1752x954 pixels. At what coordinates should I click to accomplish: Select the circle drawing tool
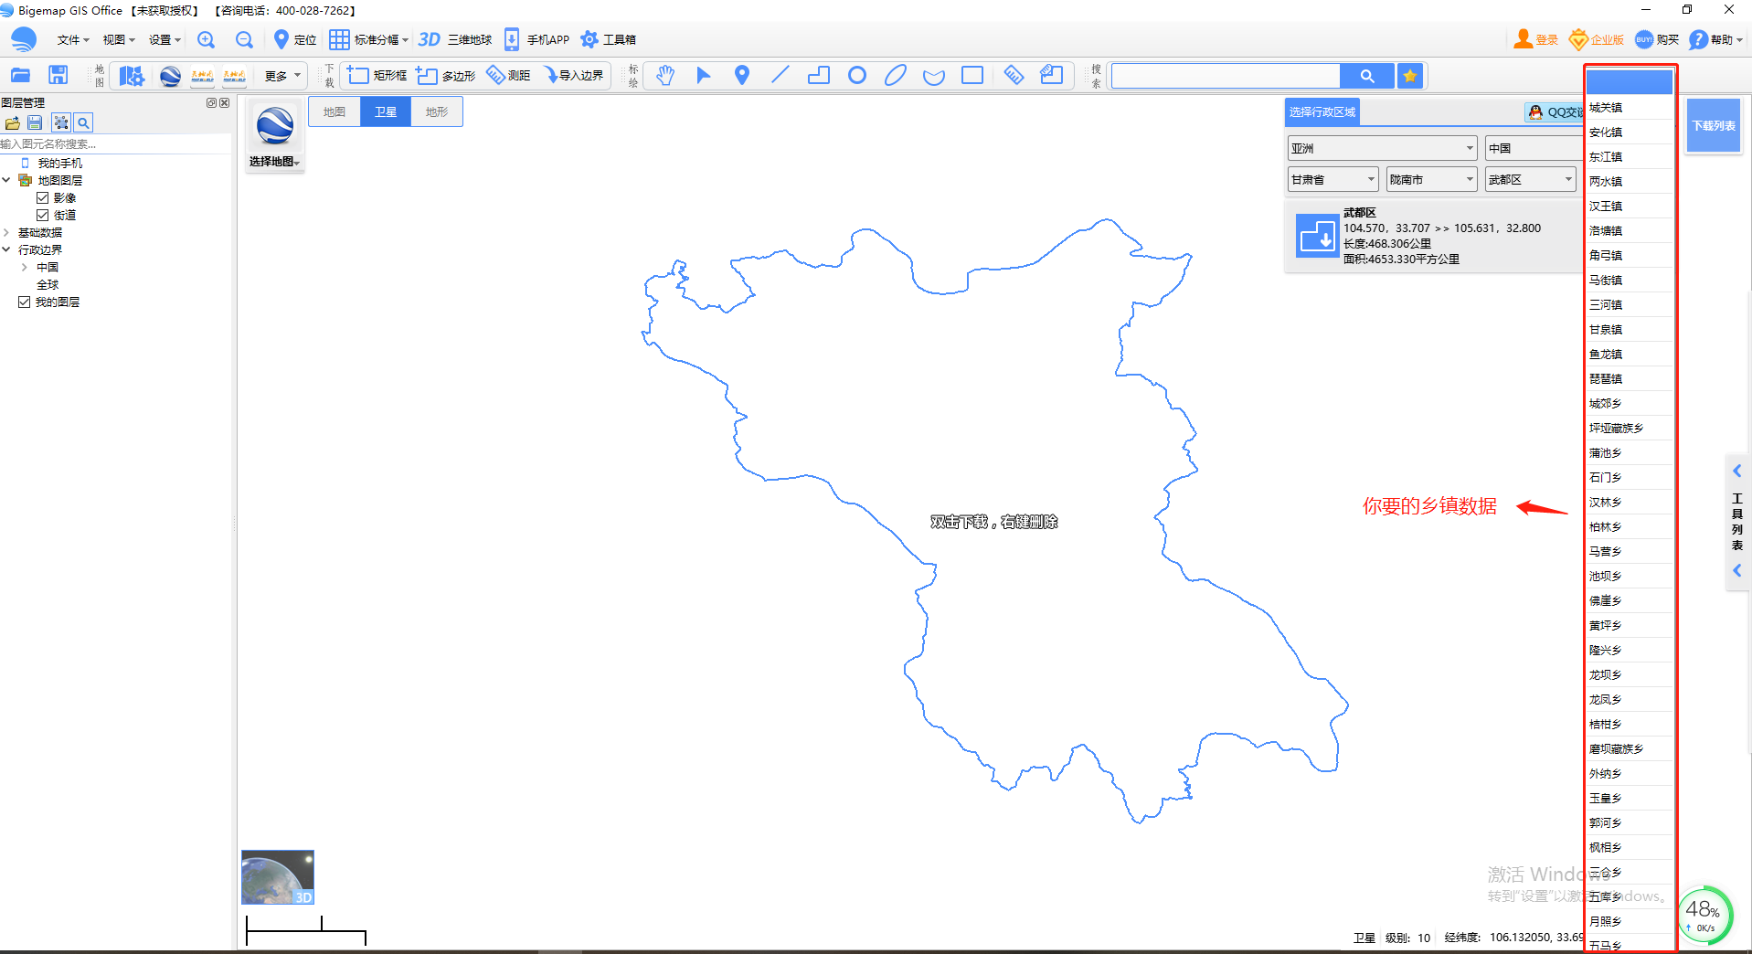857,76
